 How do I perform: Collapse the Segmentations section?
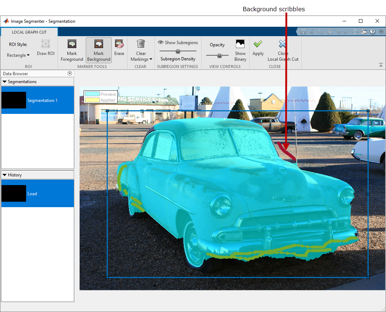pyautogui.click(x=4, y=82)
